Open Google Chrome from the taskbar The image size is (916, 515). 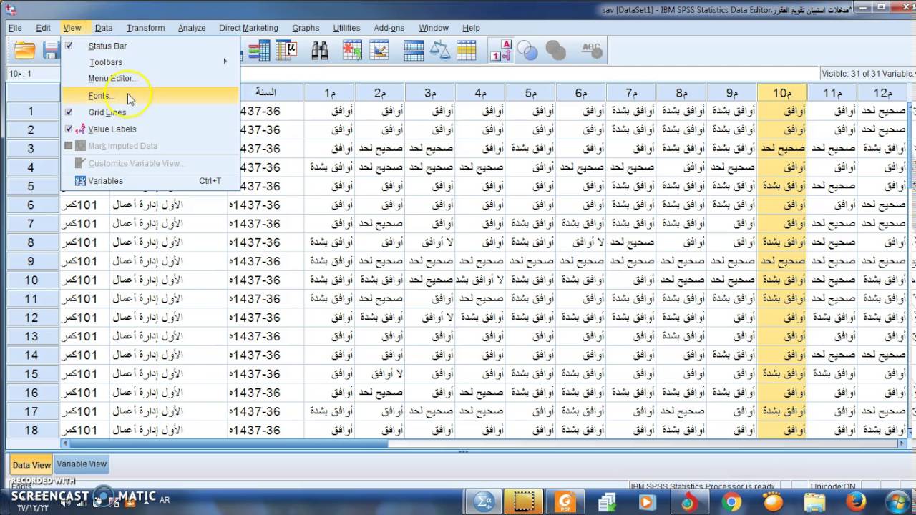coord(731,502)
